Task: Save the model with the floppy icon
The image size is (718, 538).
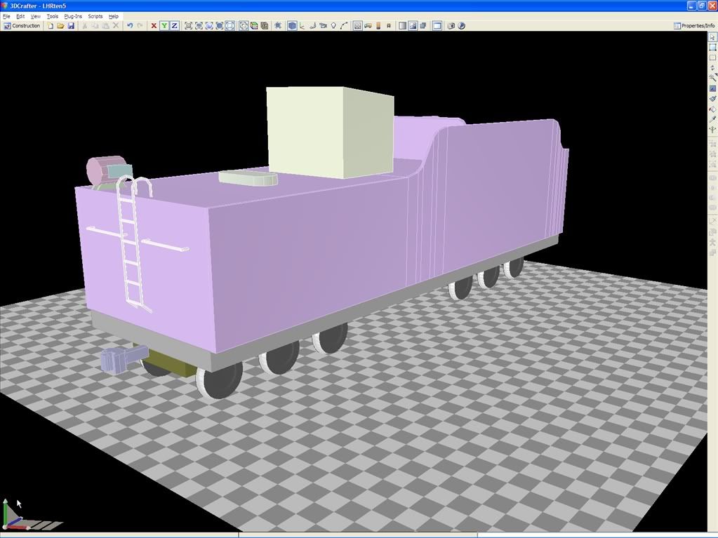Action: [71, 26]
